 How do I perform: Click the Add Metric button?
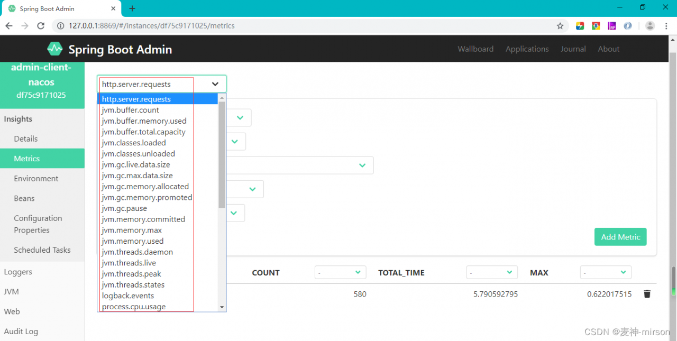tap(620, 237)
